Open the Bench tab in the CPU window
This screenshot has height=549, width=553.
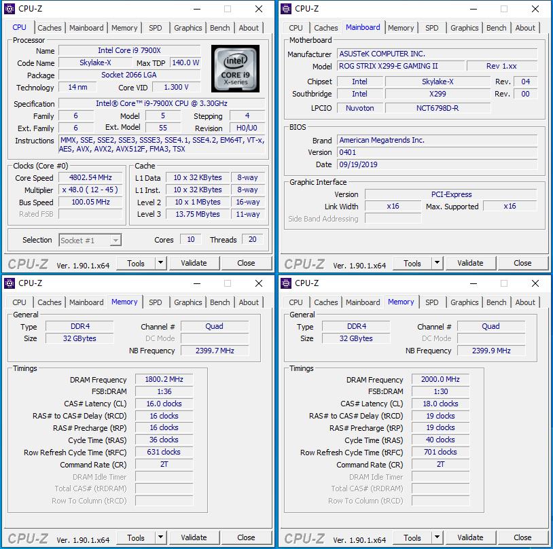coord(219,28)
